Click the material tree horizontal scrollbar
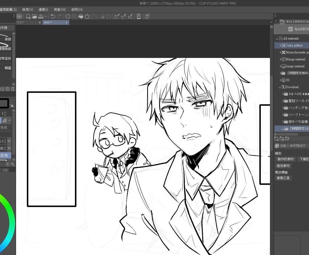The image size is (309, 255). click(288, 134)
